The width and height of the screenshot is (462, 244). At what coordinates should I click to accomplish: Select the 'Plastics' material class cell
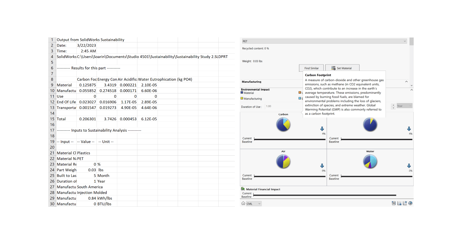[x=87, y=153]
